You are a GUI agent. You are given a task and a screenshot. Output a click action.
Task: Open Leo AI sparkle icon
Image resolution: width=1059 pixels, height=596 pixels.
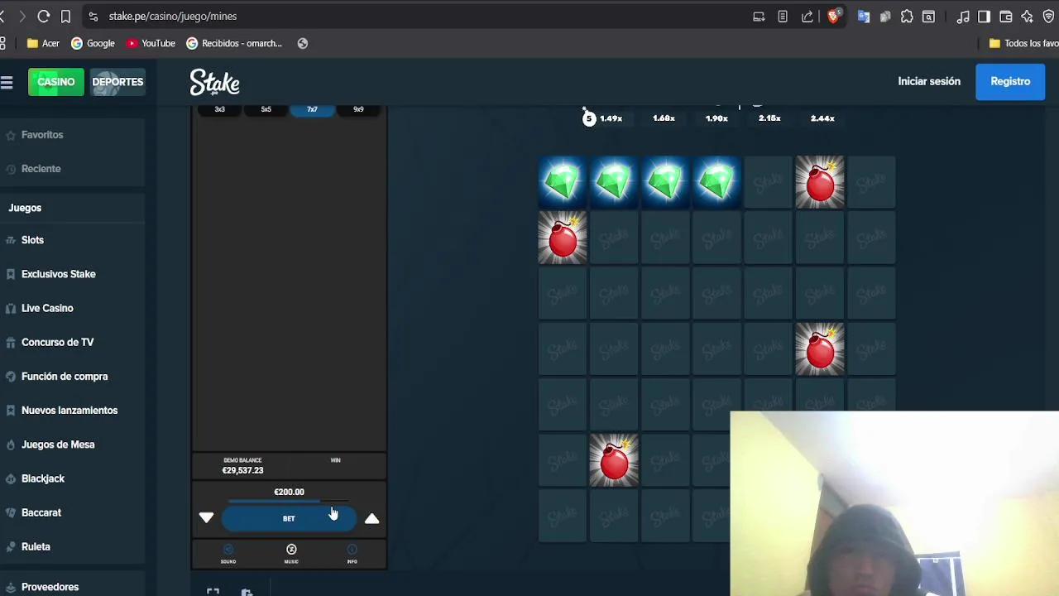1028,16
